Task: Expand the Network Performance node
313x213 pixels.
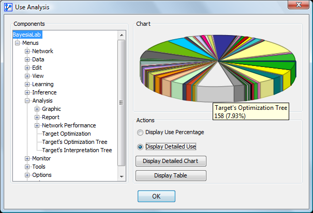Action: [x=37, y=125]
